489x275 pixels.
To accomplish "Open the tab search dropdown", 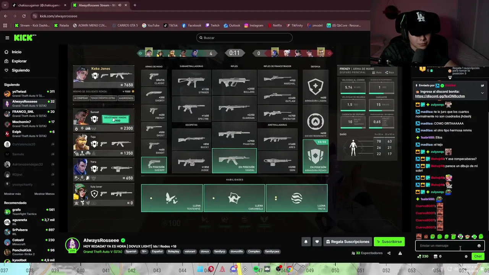I will pyautogui.click(x=5, y=5).
